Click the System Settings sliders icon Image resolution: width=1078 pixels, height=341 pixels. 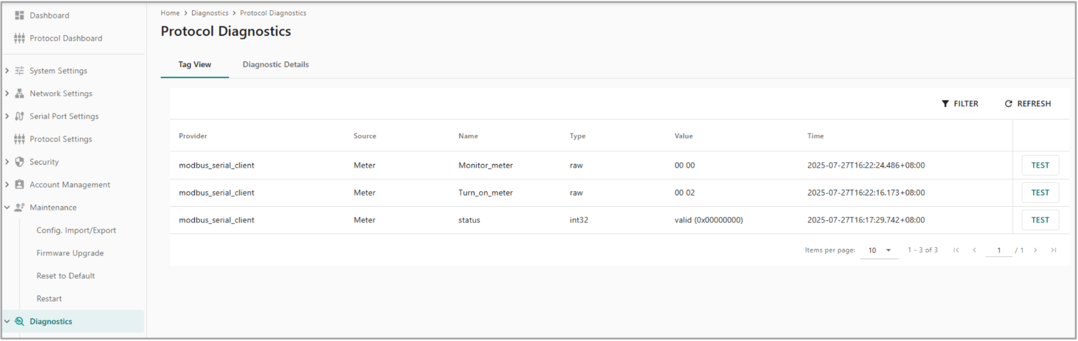pyautogui.click(x=20, y=71)
